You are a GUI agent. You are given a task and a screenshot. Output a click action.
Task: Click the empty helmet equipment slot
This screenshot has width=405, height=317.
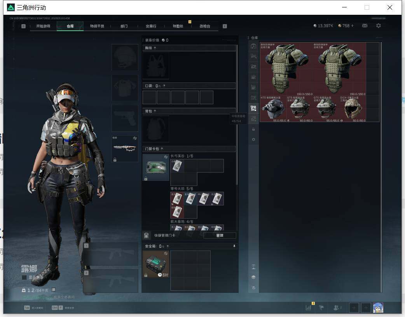[125, 58]
